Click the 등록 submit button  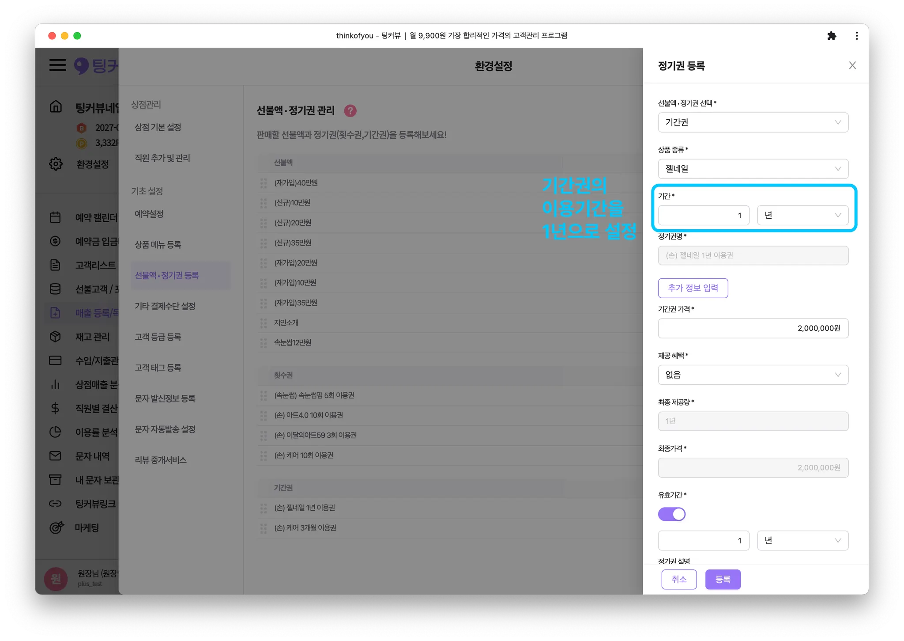click(x=723, y=579)
